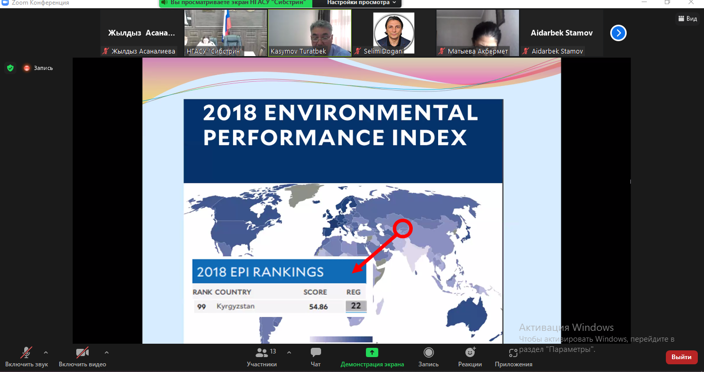Leave the meeting with Выйти button
The height and width of the screenshot is (372, 704).
pyautogui.click(x=681, y=357)
